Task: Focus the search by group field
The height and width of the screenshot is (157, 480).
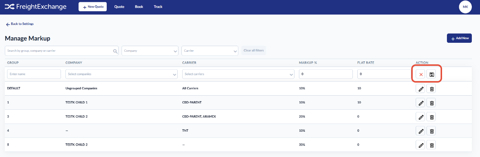Action: (62, 51)
